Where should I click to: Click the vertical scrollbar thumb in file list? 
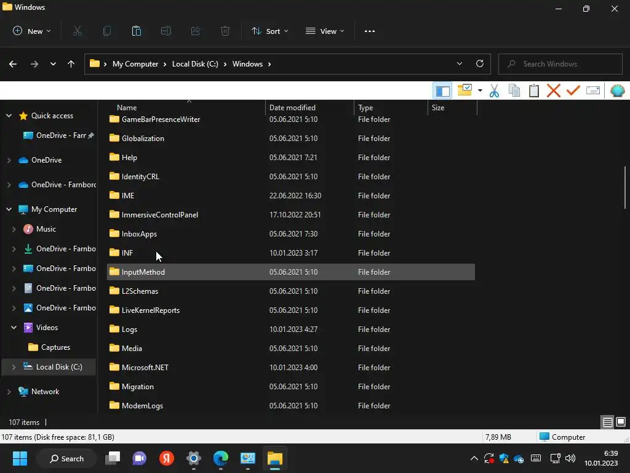coord(625,187)
